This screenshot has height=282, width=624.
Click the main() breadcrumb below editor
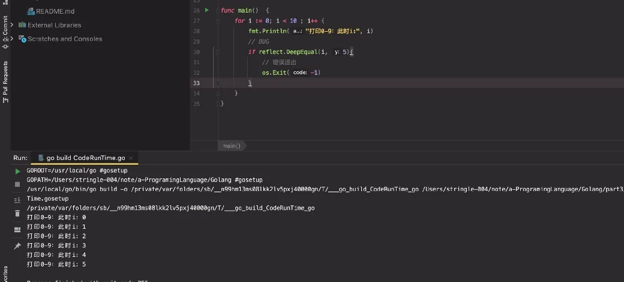point(232,145)
